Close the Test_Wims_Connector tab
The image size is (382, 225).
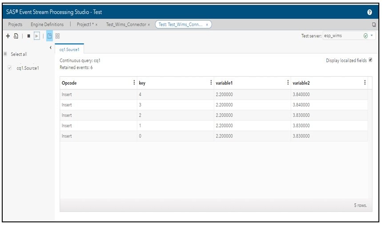[x=149, y=25]
